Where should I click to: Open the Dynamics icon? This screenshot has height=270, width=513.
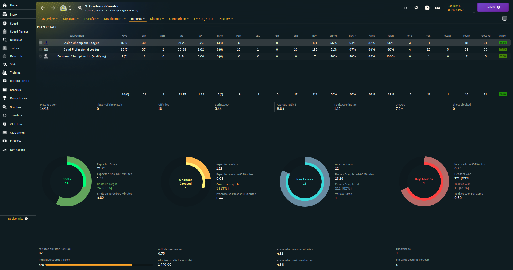pos(5,40)
